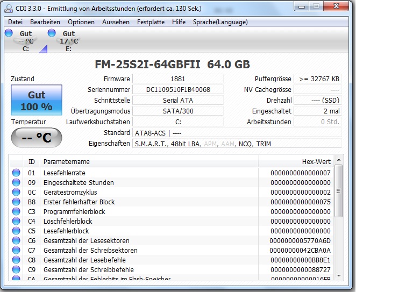The height and width of the screenshot is (292, 413).
Task: Open the Bearbeiten menu
Action: (x=45, y=22)
